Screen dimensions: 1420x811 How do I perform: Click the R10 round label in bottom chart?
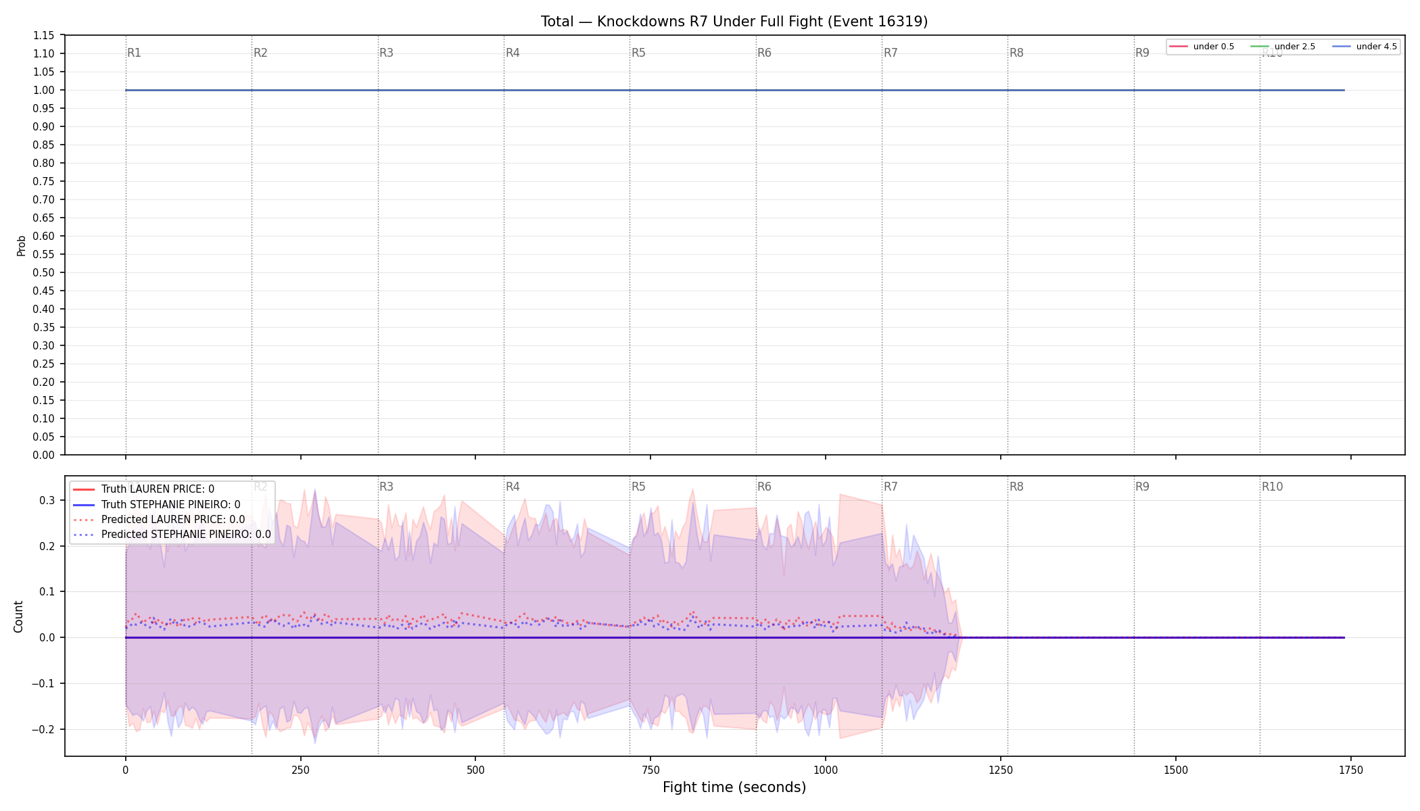pos(1272,487)
